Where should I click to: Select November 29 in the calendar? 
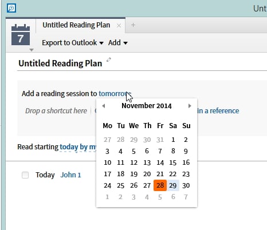click(x=173, y=185)
